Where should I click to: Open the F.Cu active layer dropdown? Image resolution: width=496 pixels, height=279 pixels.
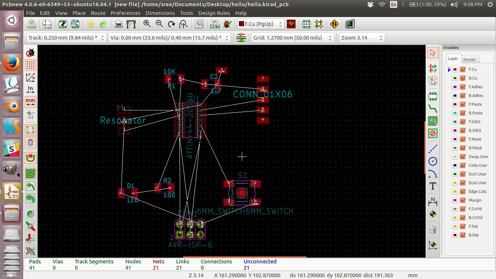coord(261,24)
